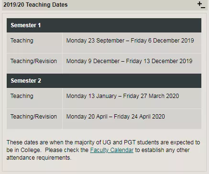Click the Monday 23 September date range
The height and width of the screenshot is (174, 209).
tap(130, 41)
